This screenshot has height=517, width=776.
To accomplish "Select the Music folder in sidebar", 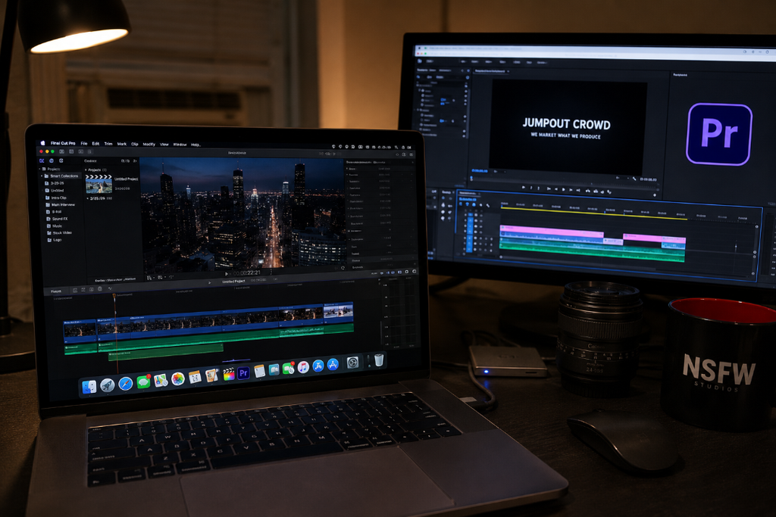I will [54, 226].
